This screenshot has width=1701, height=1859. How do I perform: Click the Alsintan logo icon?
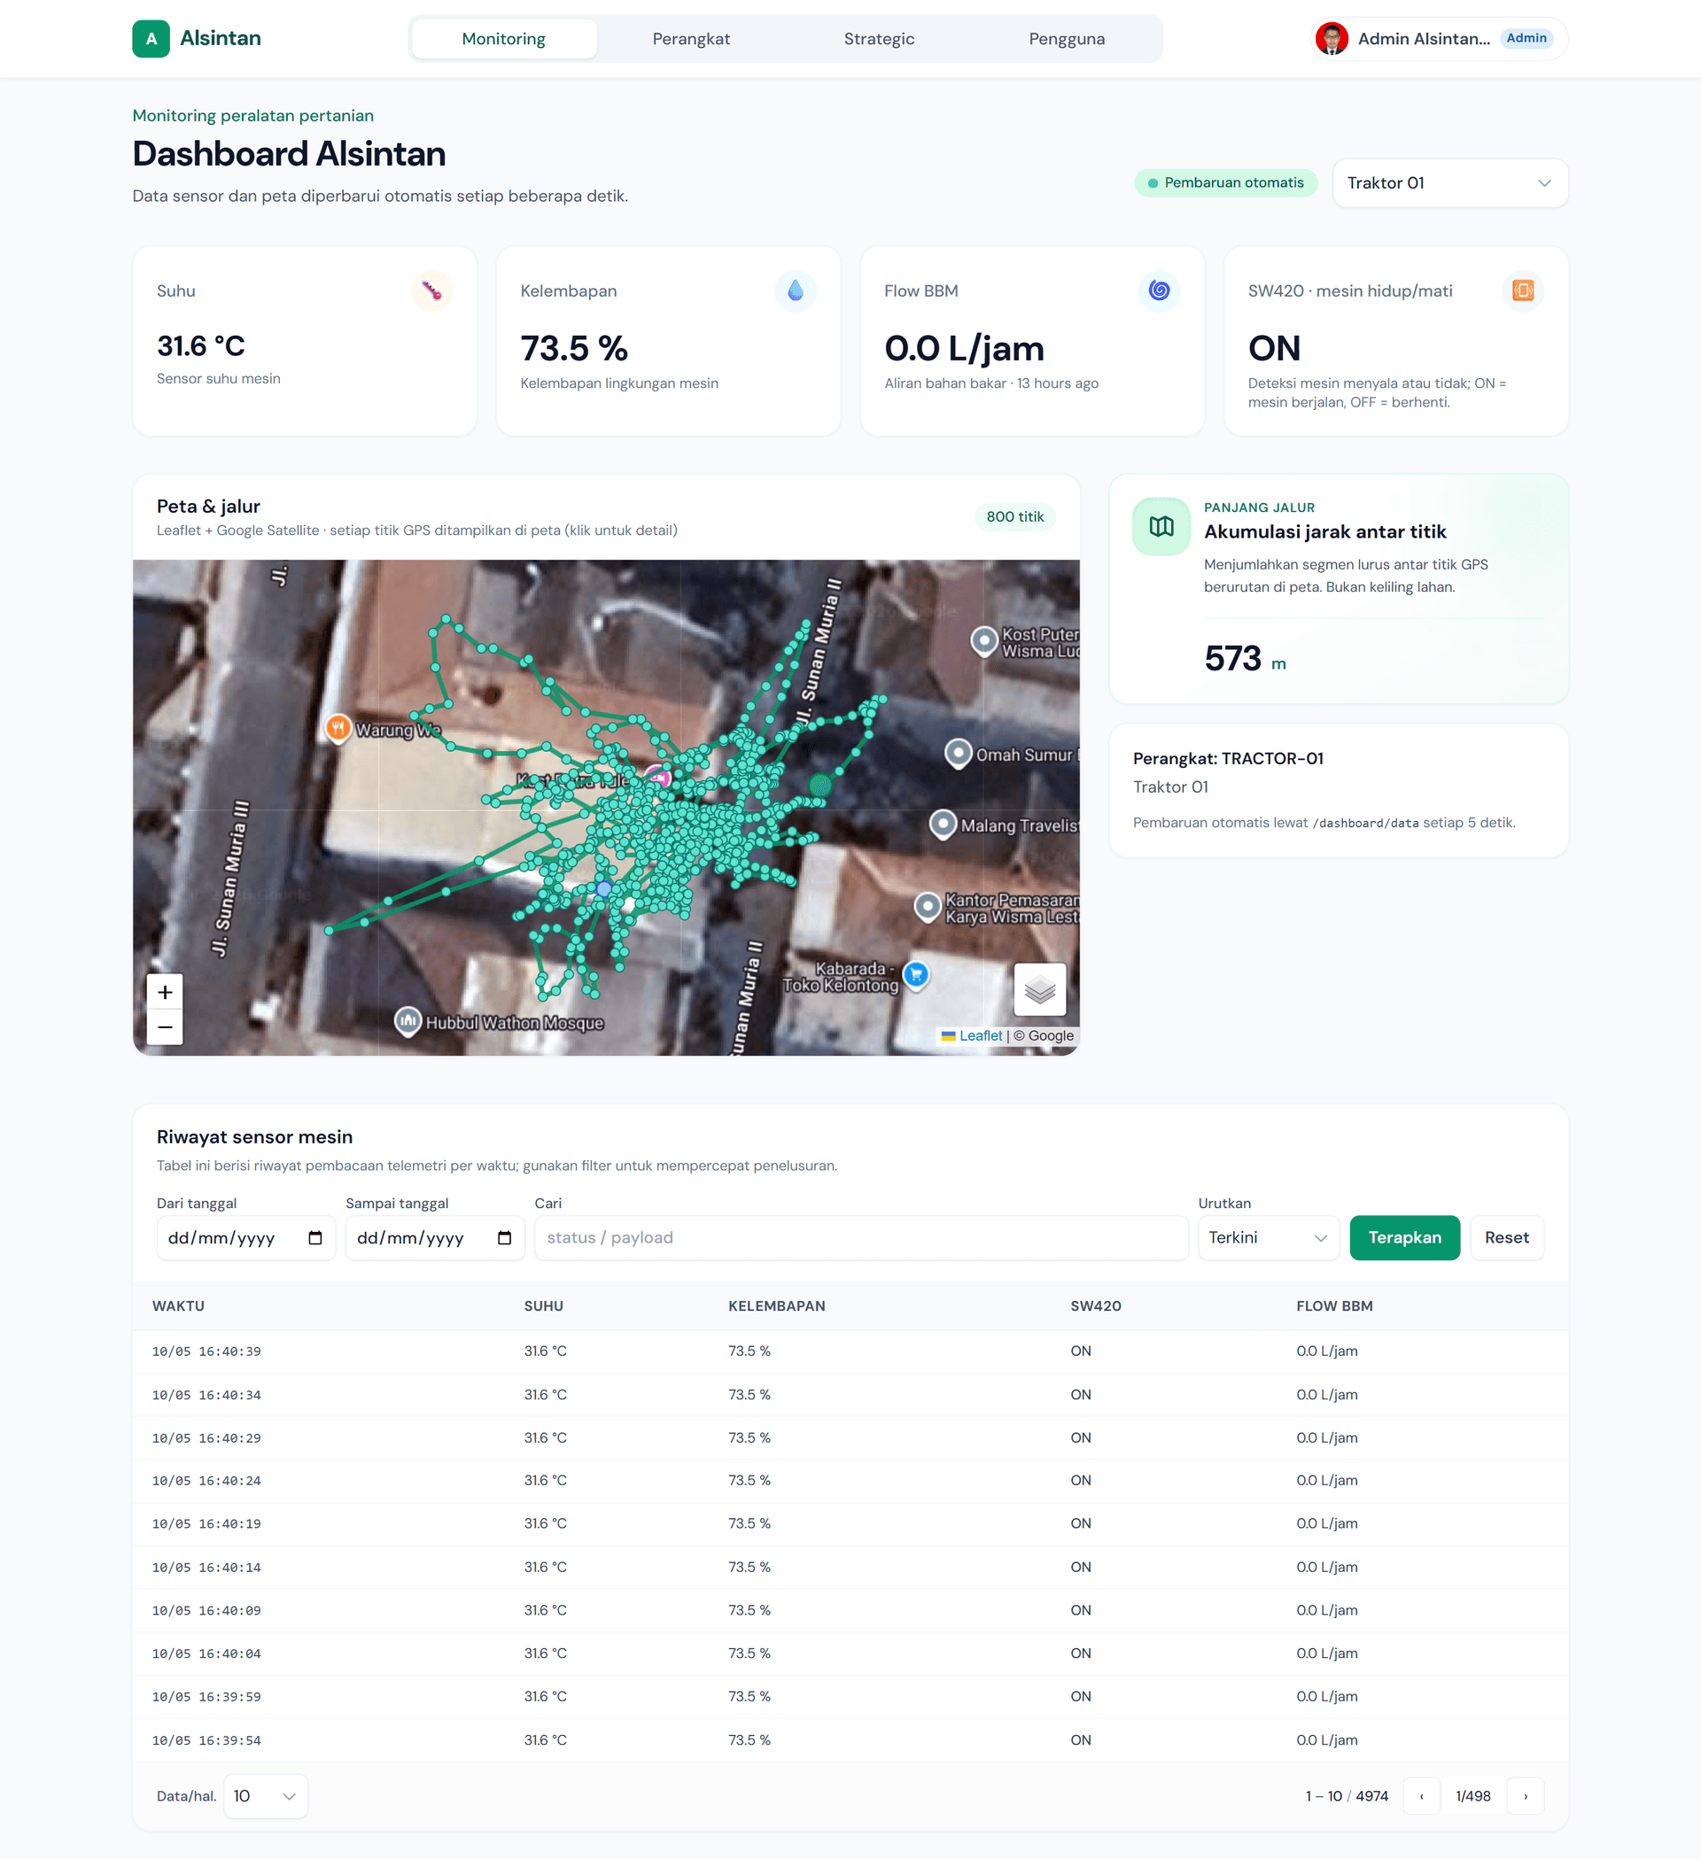tap(151, 39)
